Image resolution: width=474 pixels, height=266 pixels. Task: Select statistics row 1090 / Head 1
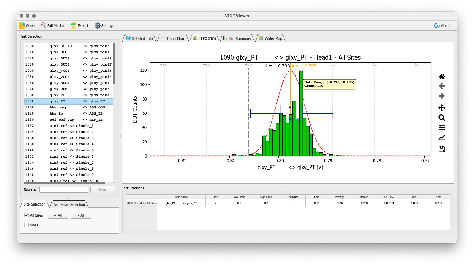[x=142, y=203]
